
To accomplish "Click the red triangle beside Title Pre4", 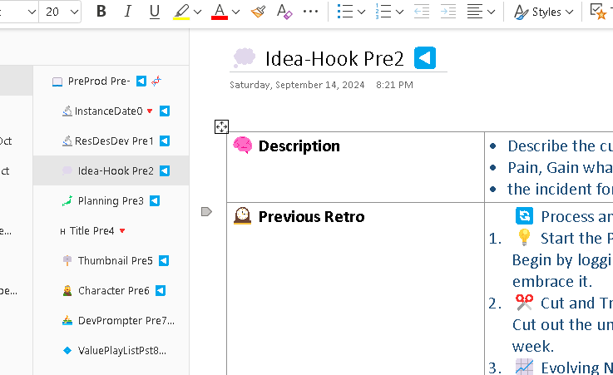I will 122,231.
